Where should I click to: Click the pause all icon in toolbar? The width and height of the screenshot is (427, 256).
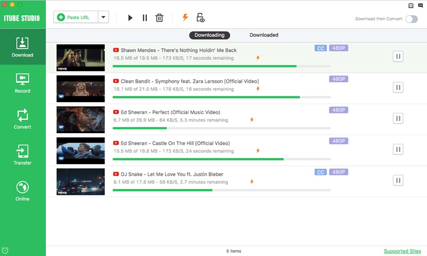click(145, 18)
